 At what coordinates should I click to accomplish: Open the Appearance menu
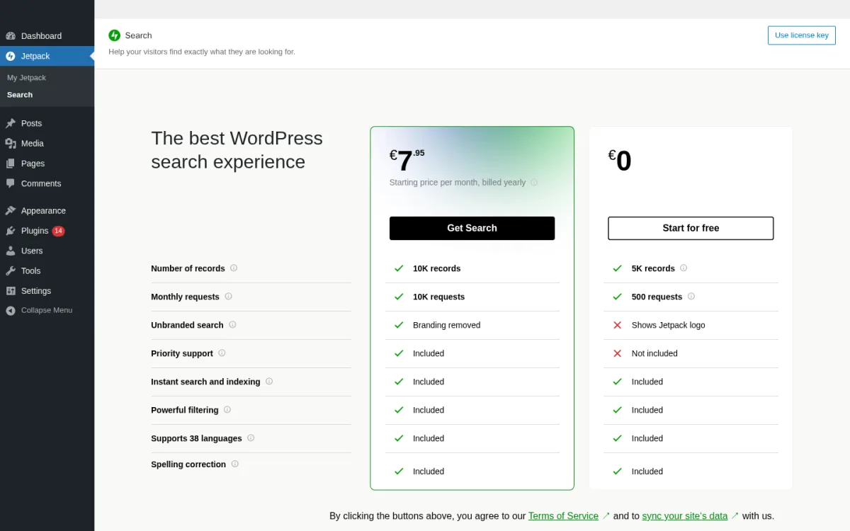(x=47, y=211)
